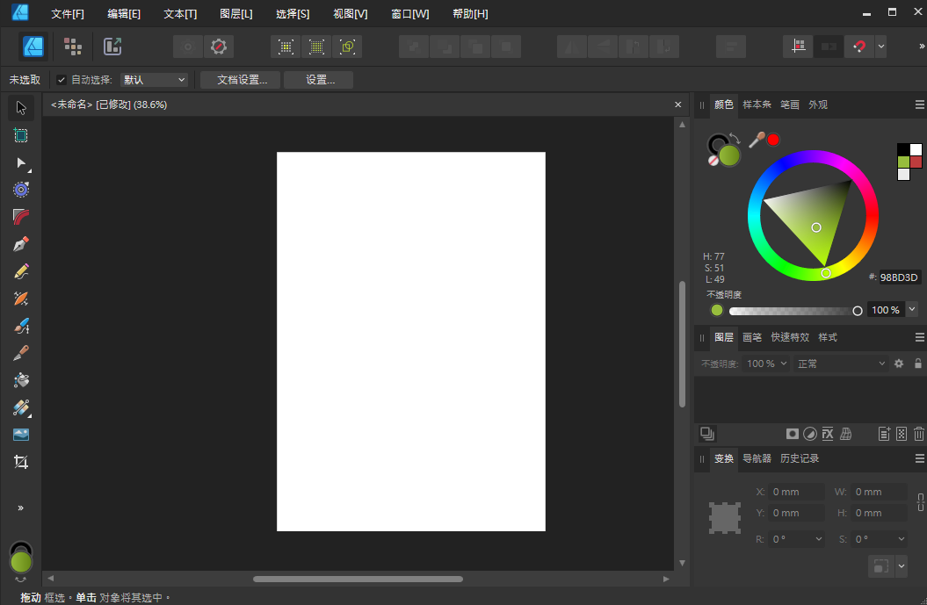Select the Pen tool
This screenshot has width=927, height=605.
click(21, 244)
